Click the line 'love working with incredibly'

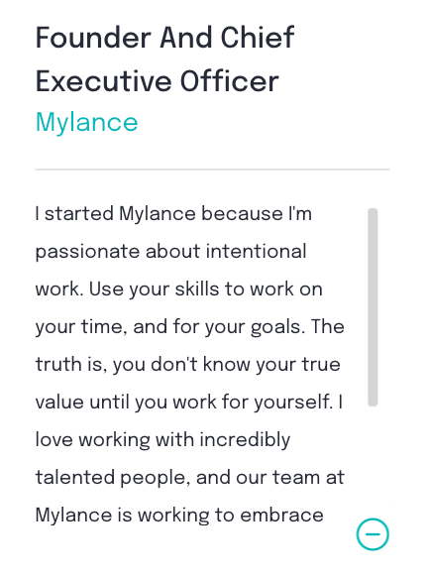pos(162,440)
